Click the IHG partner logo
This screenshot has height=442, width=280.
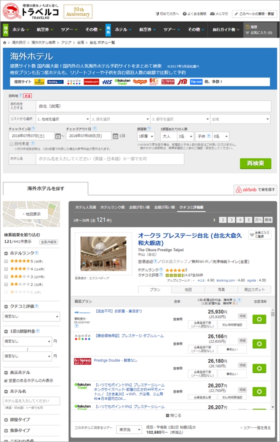click(154, 82)
